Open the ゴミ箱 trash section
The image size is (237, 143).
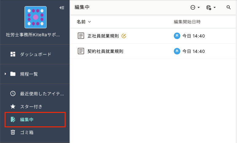pos(27,133)
